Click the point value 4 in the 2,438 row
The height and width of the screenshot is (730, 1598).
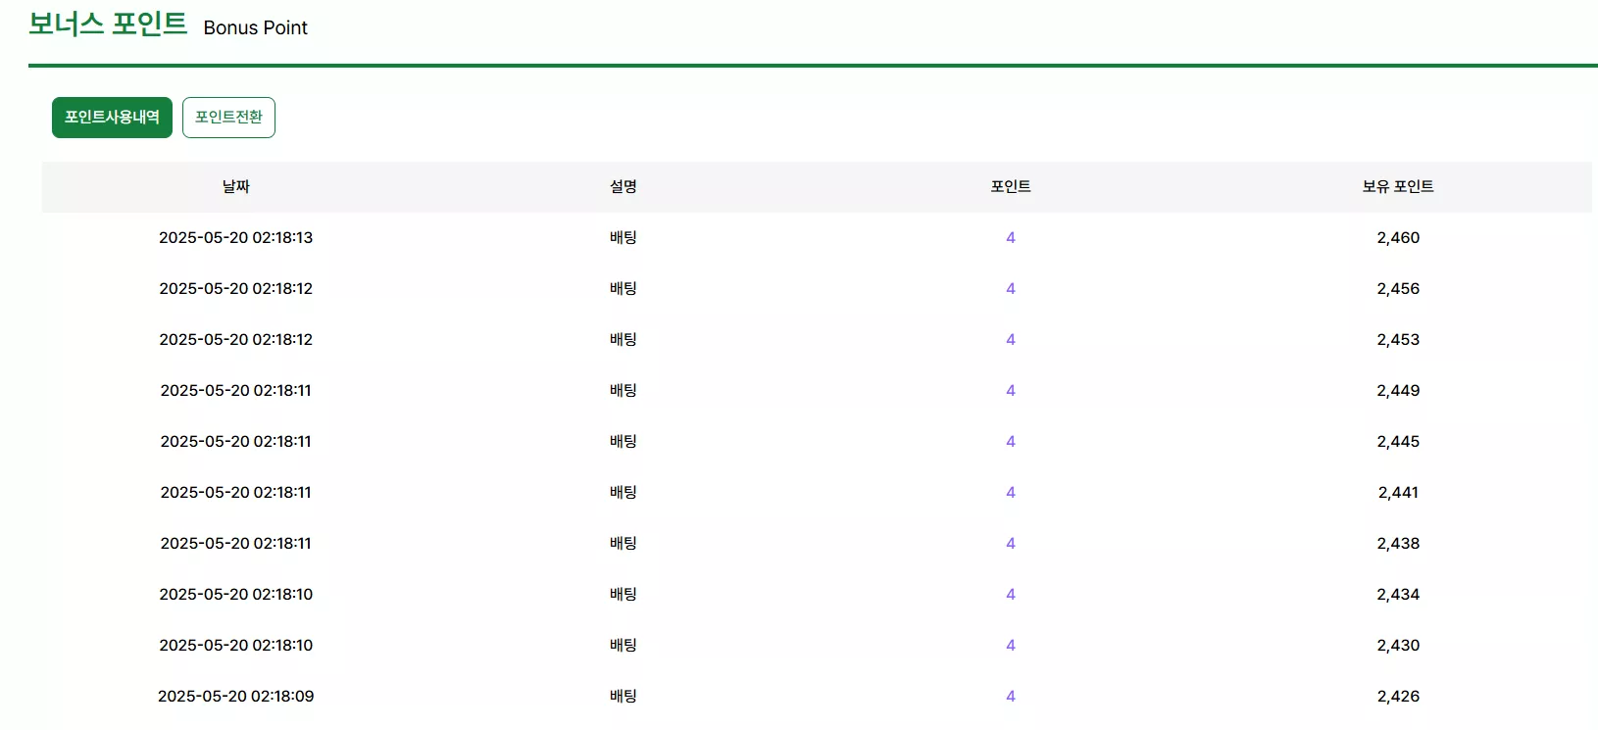click(x=1011, y=543)
